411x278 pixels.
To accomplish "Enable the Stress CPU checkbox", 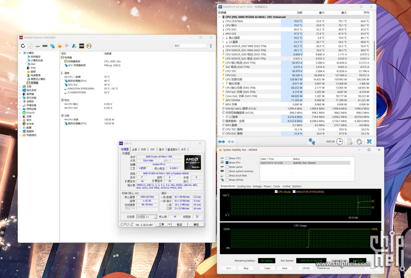I will pyautogui.click(x=227, y=158).
